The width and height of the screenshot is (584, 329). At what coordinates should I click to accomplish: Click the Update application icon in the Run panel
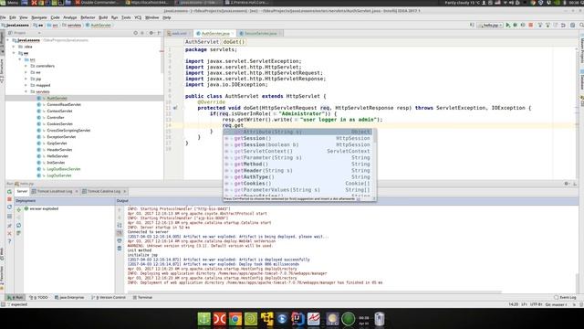tap(9, 207)
